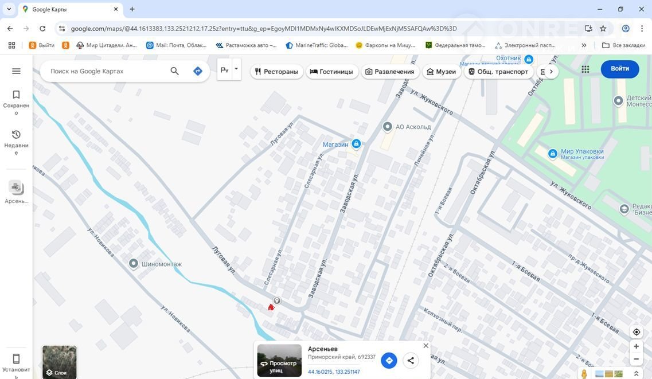Open Recents history in sidebar
The width and height of the screenshot is (652, 379).
(16, 141)
